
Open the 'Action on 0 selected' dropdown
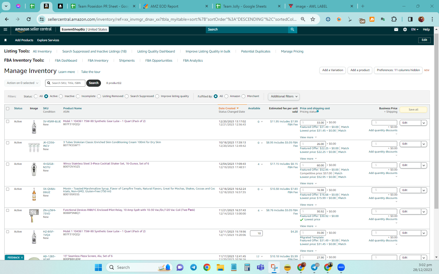(23, 83)
